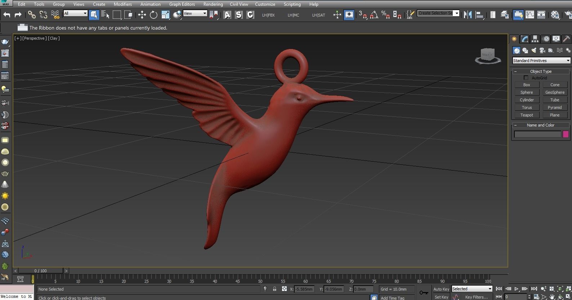Activate the Select and Place tool

click(177, 15)
